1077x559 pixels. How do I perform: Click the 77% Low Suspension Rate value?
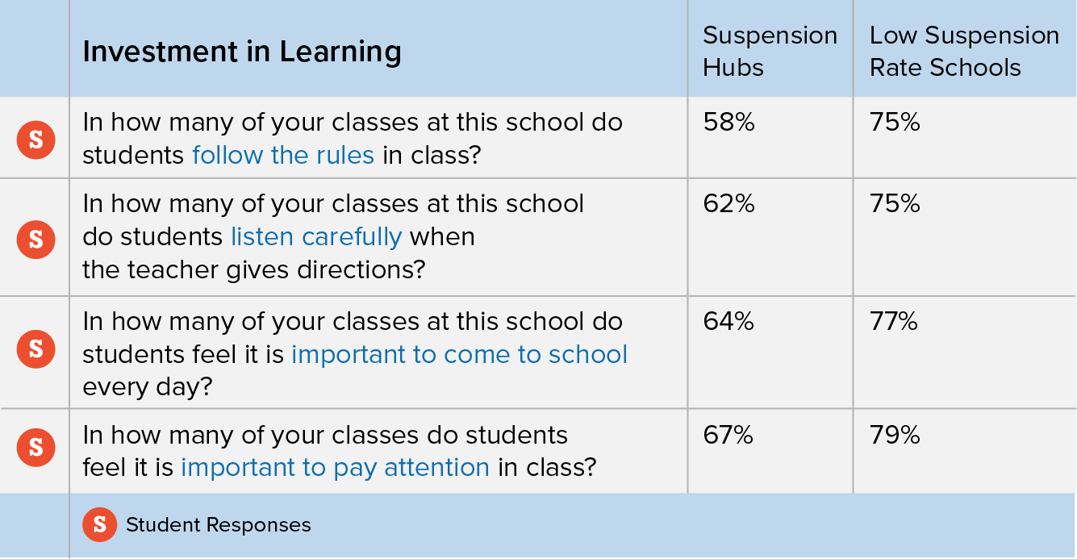point(894,322)
